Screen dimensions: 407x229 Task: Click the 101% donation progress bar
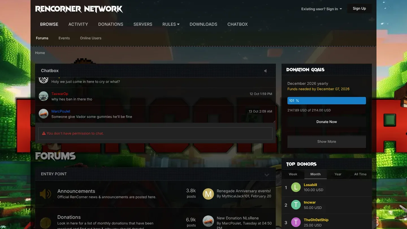(x=327, y=101)
